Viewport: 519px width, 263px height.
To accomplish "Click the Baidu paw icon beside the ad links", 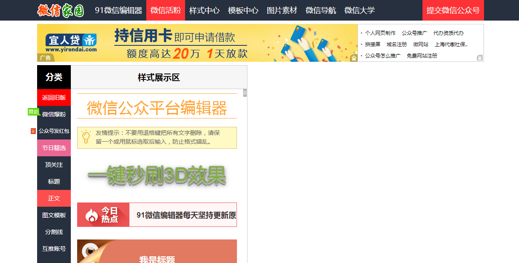I will pyautogui.click(x=353, y=58).
